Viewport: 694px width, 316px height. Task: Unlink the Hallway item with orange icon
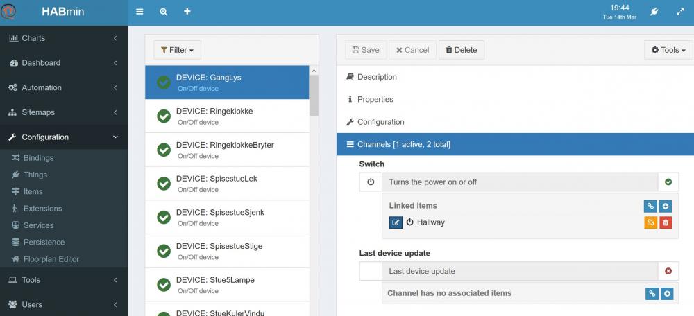(x=650, y=222)
